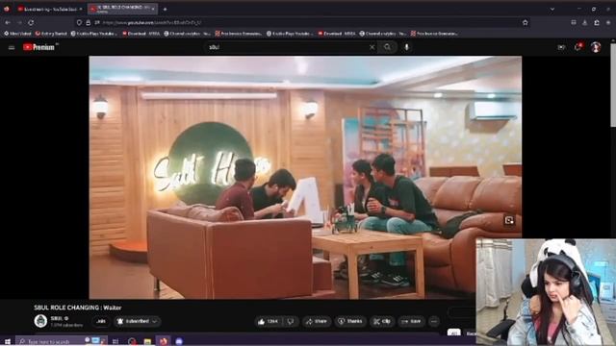Screen dimensions: 616x346
Task: Click the video title SOUL ROLE CHANGING : Waiter
Action: point(78,308)
